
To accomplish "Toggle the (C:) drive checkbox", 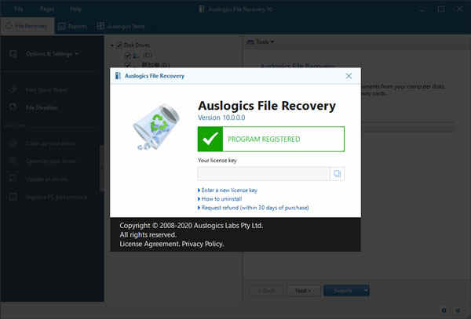I will [x=128, y=55].
